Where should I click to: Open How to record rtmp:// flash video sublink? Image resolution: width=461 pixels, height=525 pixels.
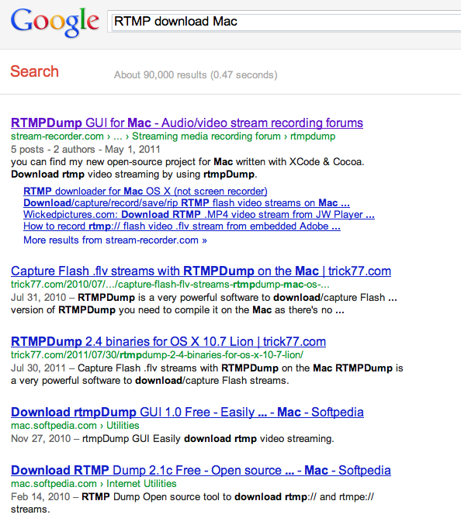coord(182,226)
